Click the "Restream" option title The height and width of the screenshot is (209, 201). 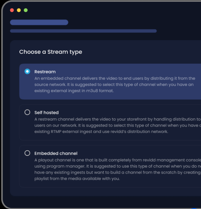click(45, 72)
